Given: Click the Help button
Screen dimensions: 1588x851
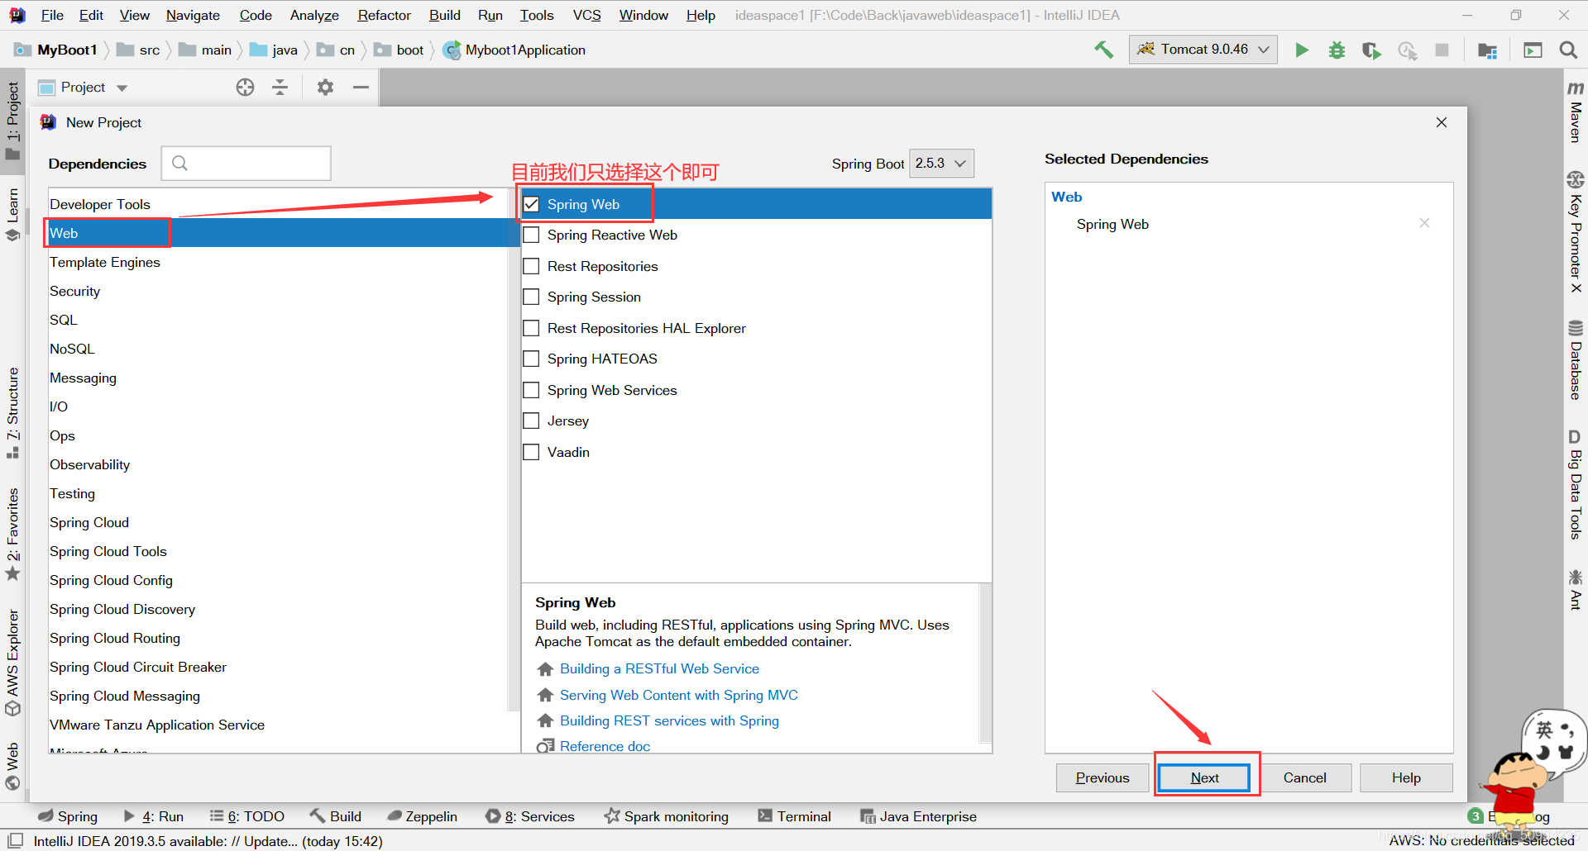Looking at the screenshot, I should click(x=1406, y=777).
